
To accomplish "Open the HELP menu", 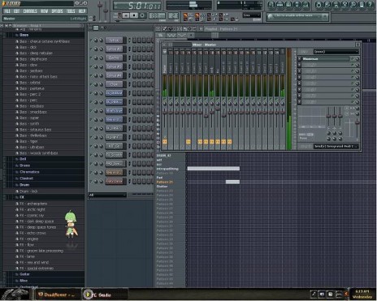I will (x=82, y=11).
